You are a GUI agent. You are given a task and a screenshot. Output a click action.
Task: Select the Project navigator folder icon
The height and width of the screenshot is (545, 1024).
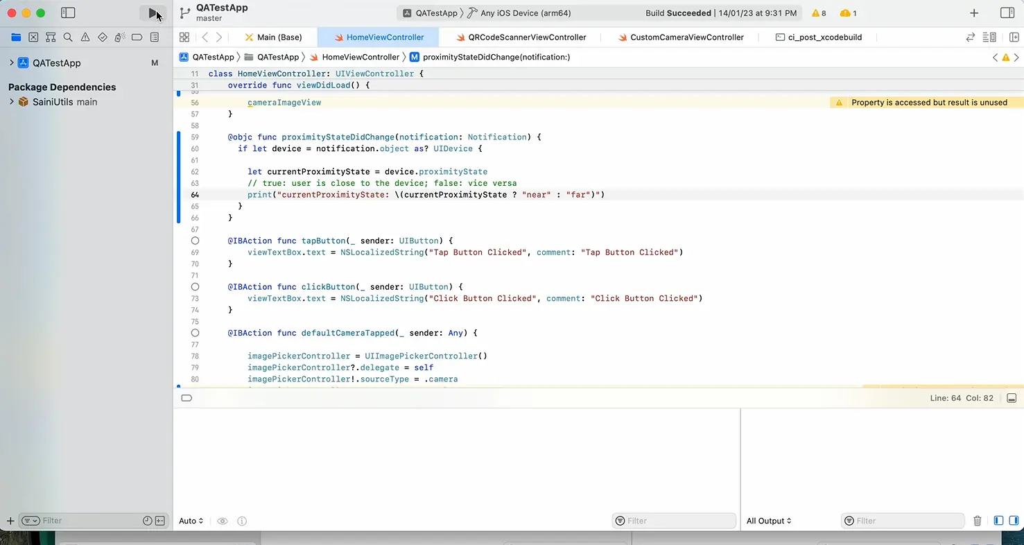(x=16, y=37)
